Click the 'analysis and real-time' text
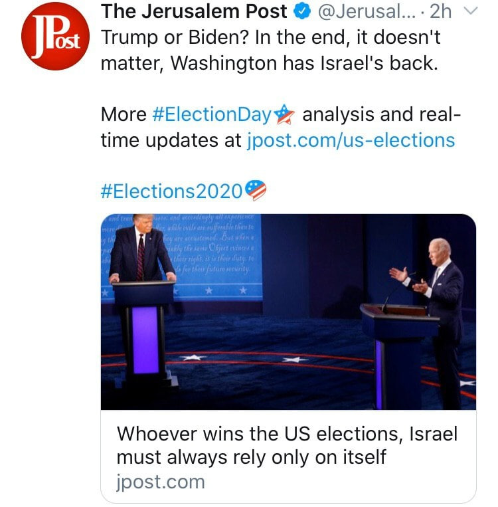Screen dimensions: 498x507 pos(378,115)
